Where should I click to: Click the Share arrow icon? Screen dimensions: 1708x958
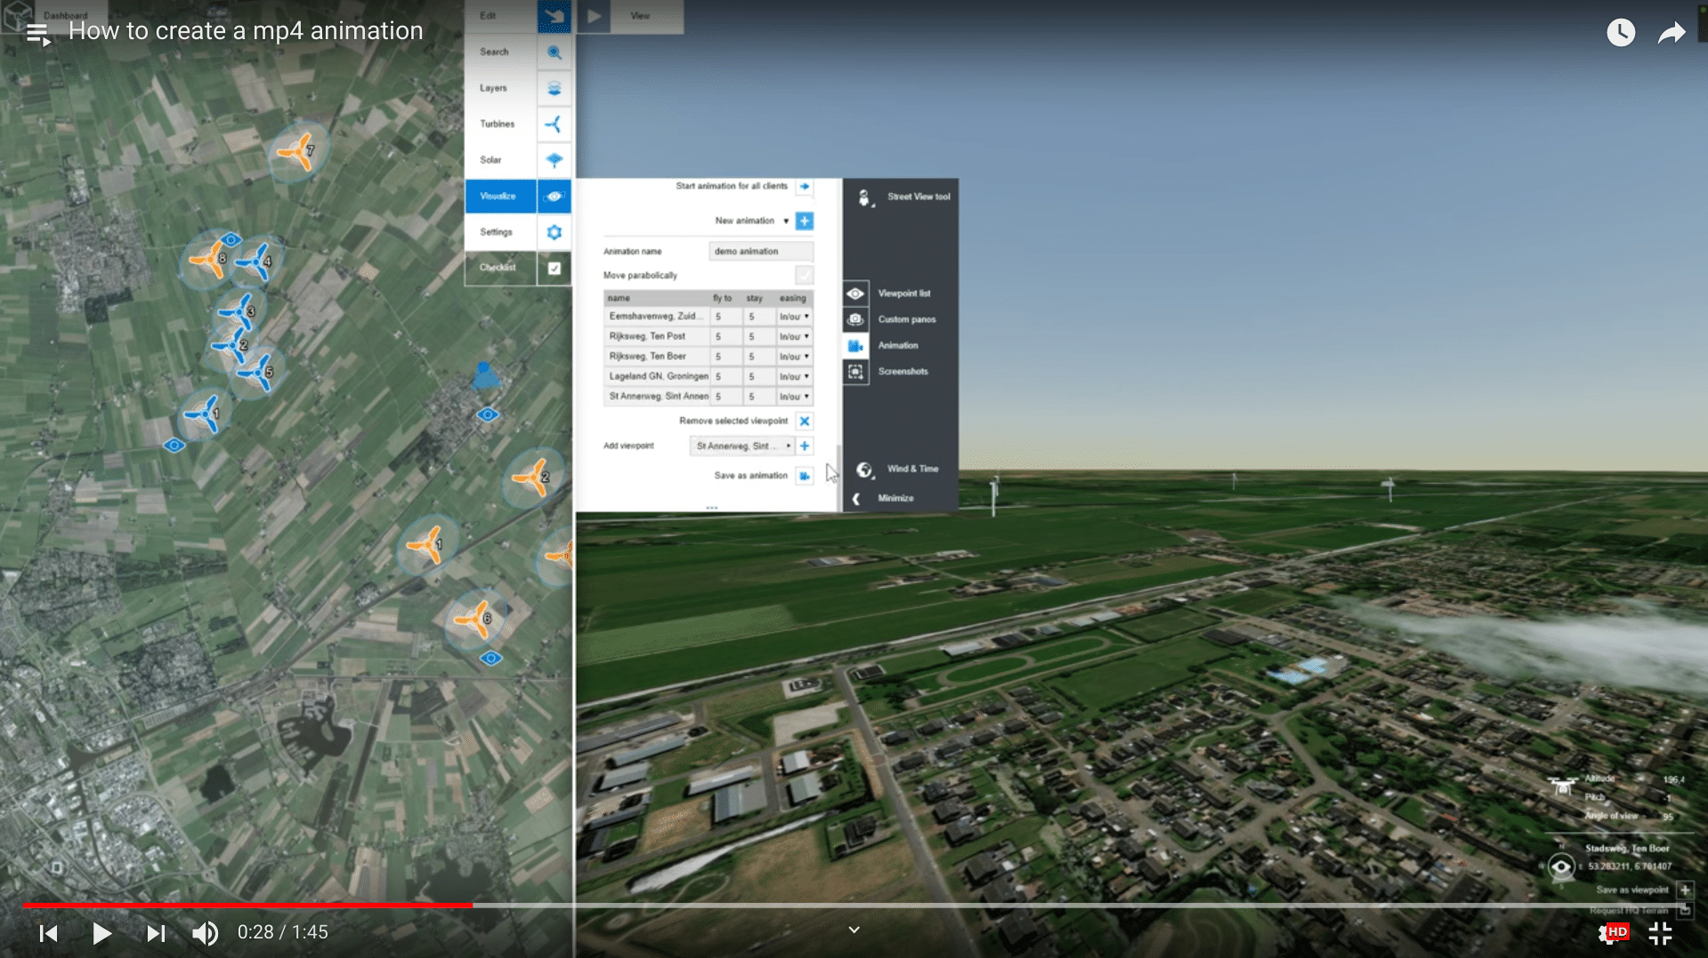point(1672,33)
